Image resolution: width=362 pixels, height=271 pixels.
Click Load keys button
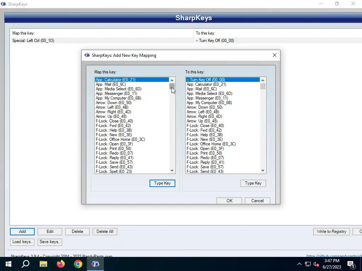tap(22, 242)
